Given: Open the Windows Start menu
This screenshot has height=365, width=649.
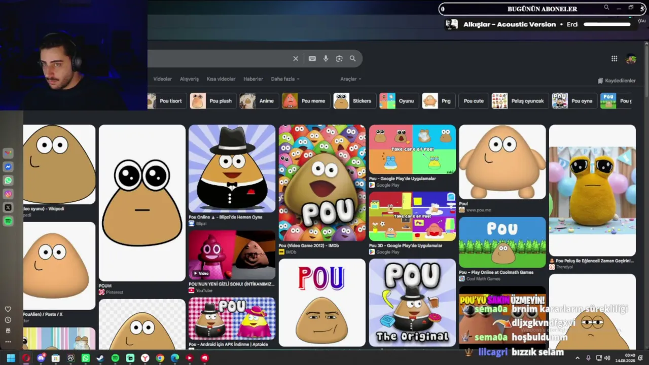Looking at the screenshot, I should click(x=11, y=358).
